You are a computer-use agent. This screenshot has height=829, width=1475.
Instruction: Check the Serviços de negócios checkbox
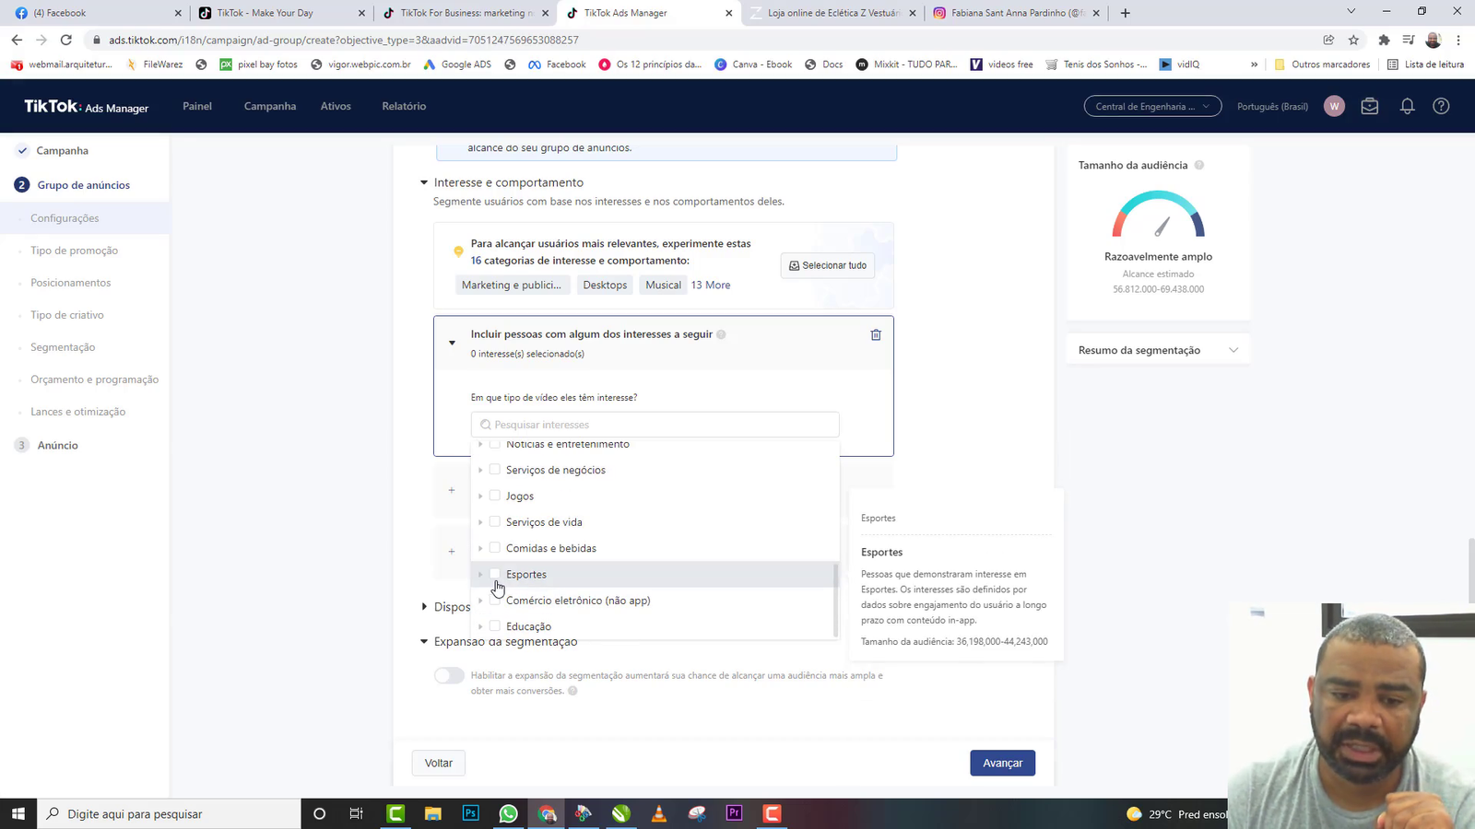(x=495, y=470)
